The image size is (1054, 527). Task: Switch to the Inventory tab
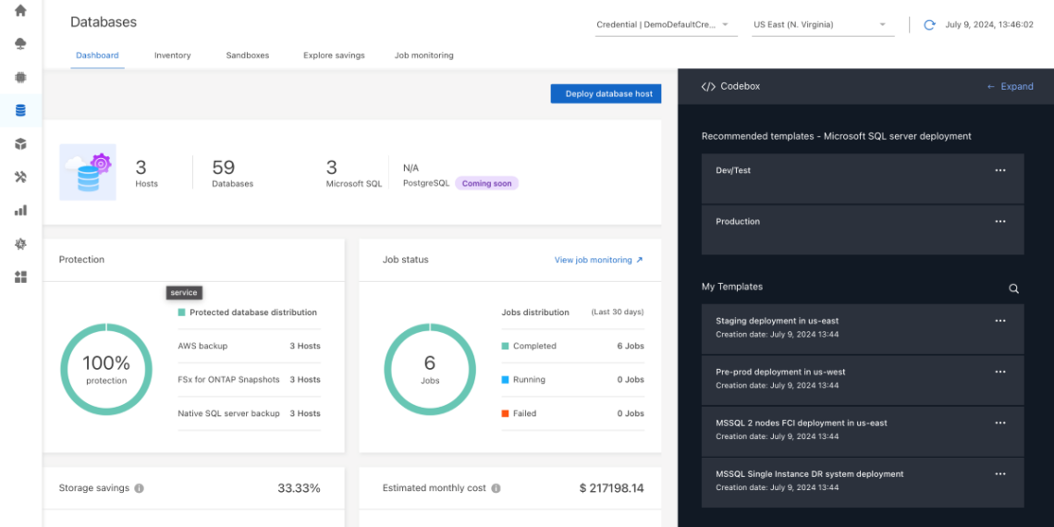tap(172, 55)
